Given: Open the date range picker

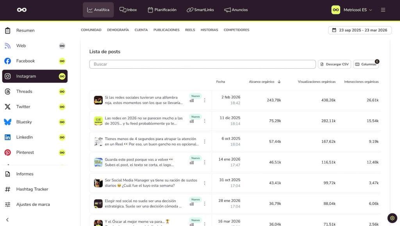Looking at the screenshot, I should coord(360,30).
